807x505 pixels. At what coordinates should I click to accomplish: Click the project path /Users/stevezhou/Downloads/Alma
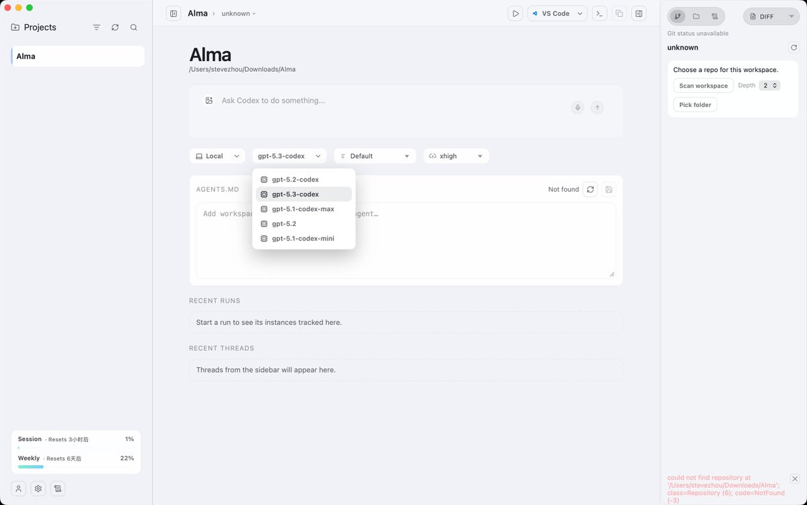(242, 69)
